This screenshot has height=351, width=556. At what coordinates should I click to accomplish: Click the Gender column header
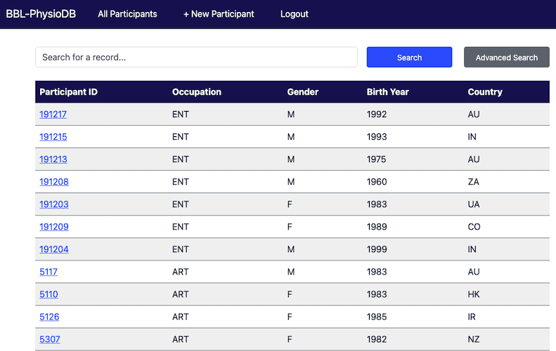coord(303,92)
